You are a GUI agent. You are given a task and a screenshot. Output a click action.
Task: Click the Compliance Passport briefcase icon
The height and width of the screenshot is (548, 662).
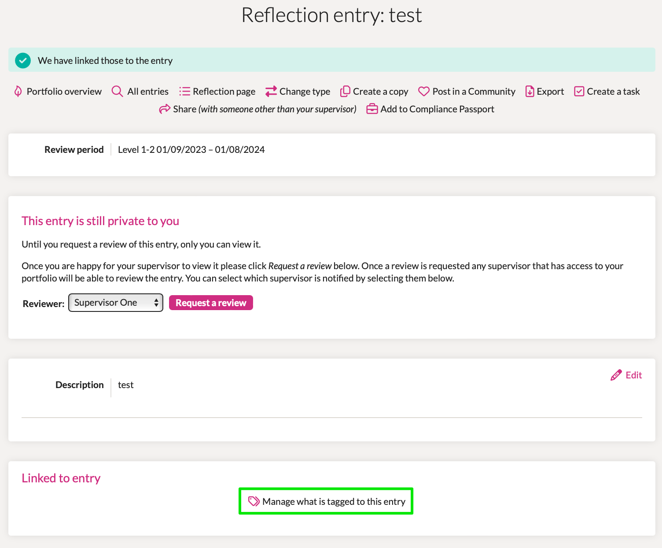[372, 109]
